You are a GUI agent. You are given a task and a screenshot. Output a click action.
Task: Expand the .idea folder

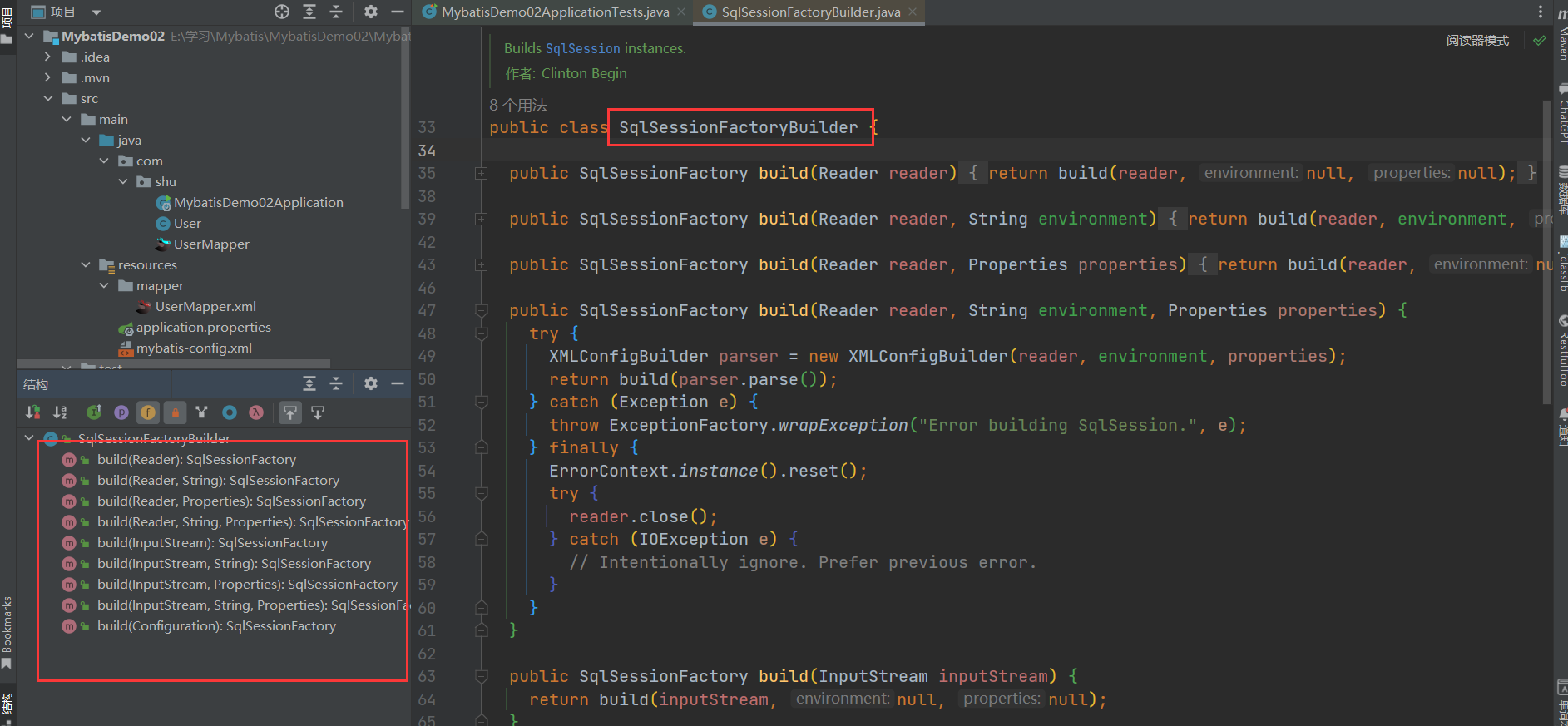(x=47, y=57)
